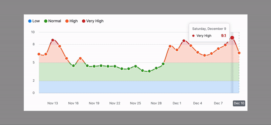Click the Nov 13 x-axis label

pos(53,103)
